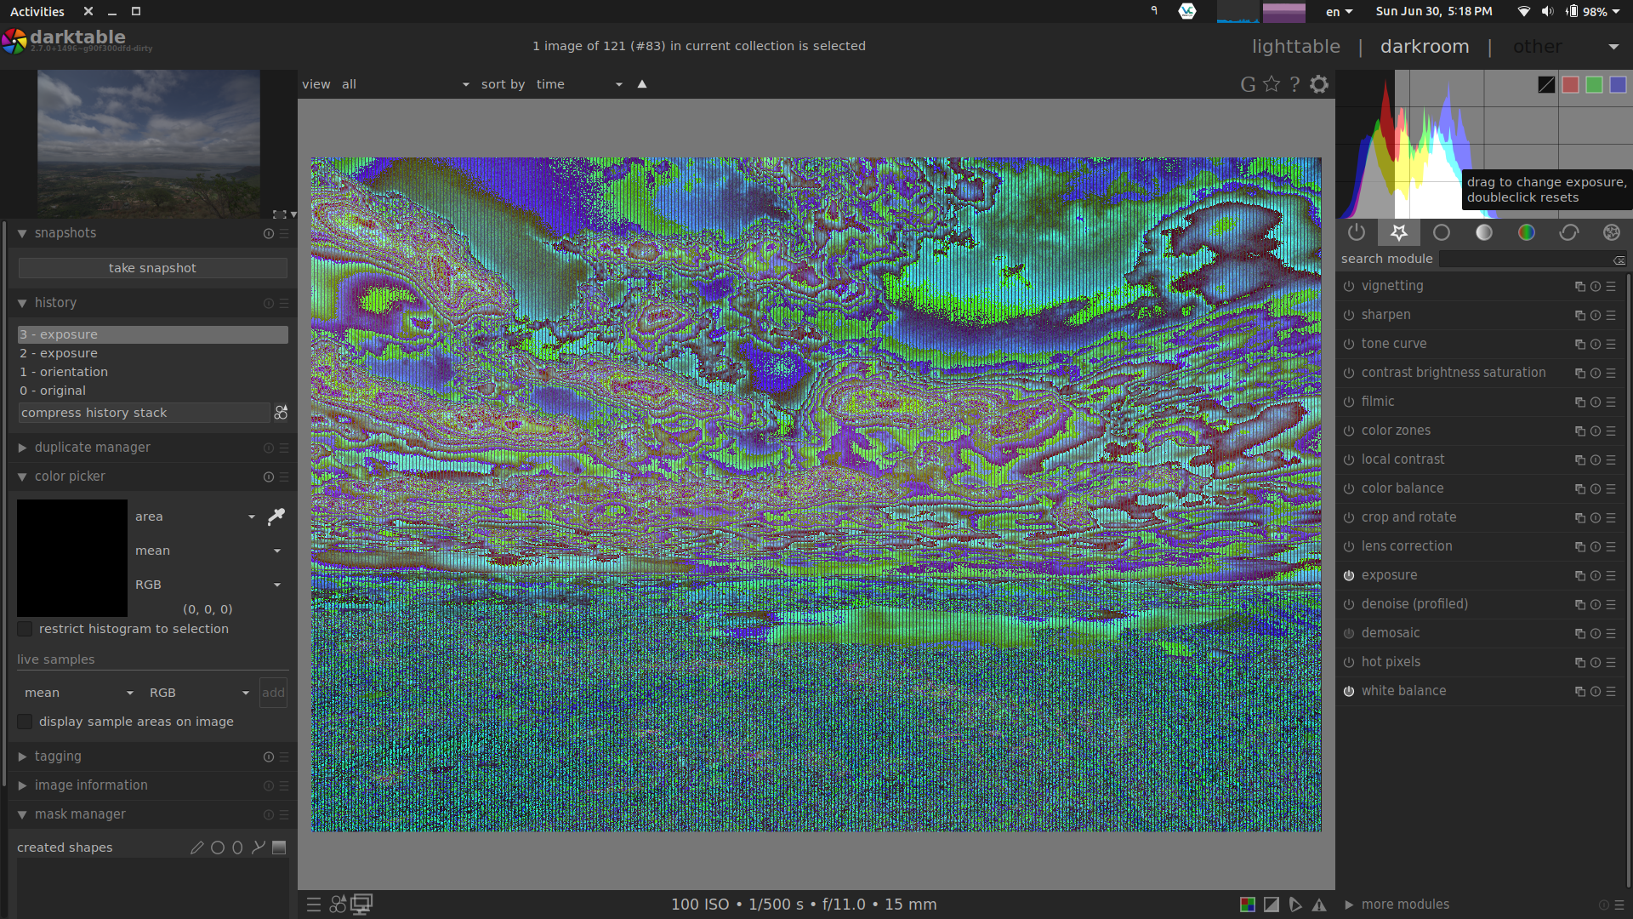Add gradient shape in mask manager

(279, 848)
